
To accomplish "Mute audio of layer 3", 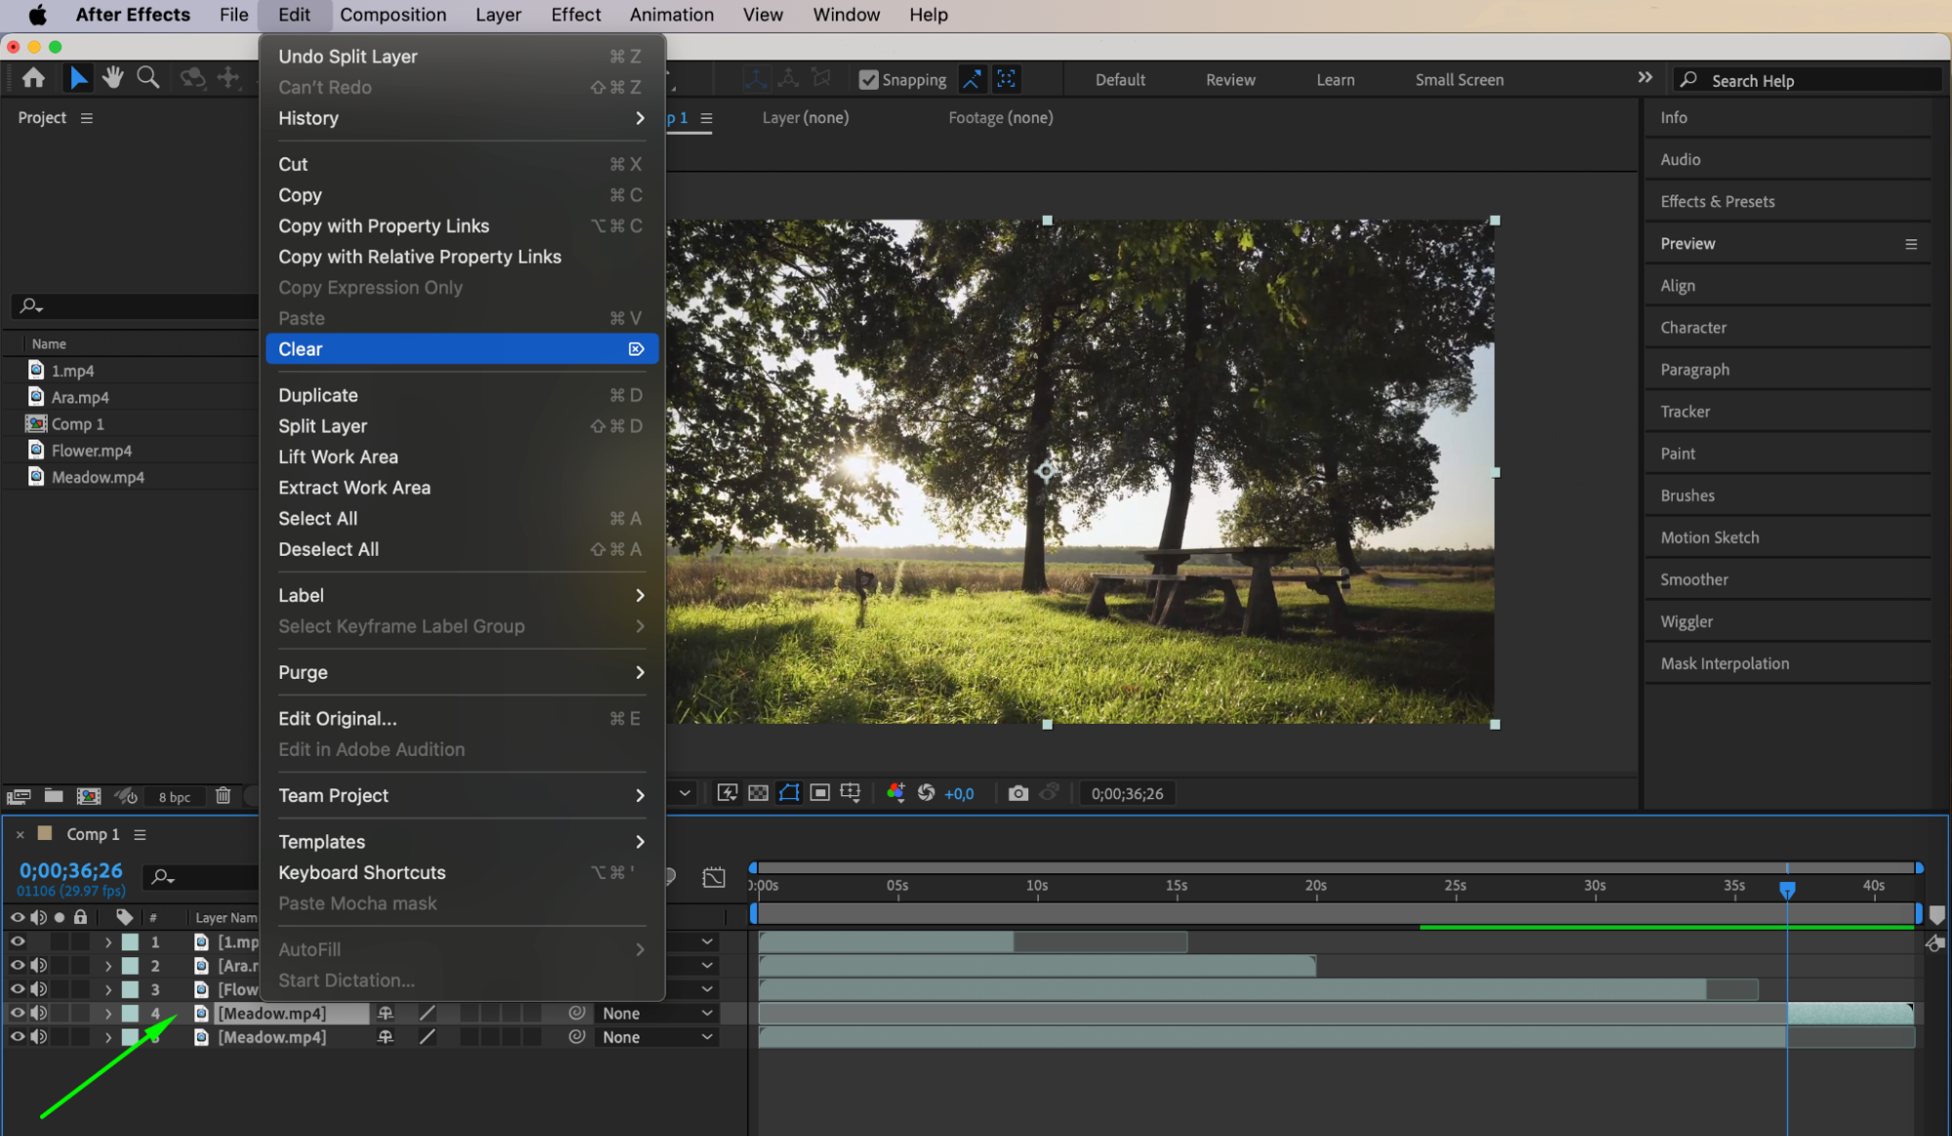I will [39, 990].
